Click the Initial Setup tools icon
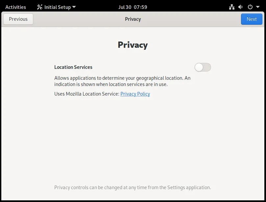 [x=40, y=7]
